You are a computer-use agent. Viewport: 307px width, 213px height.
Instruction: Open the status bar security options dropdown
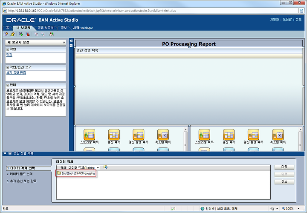pos(277,208)
